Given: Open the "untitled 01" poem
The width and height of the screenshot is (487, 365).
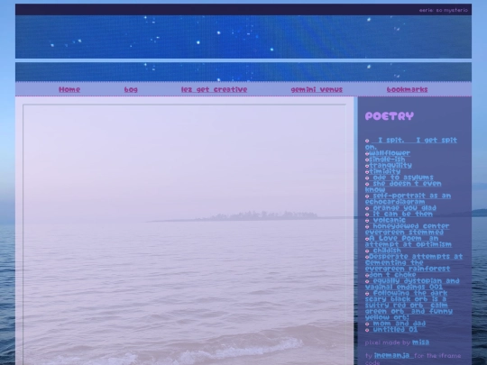Looking at the screenshot, I should point(395,329).
